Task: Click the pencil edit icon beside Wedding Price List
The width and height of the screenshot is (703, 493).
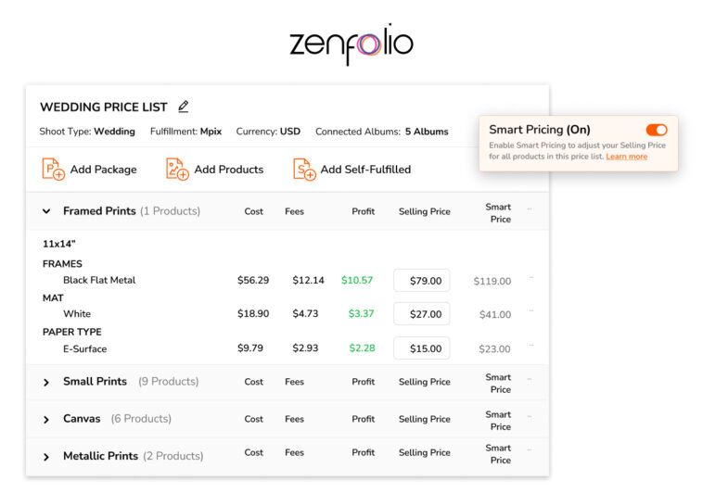Action: click(x=184, y=107)
